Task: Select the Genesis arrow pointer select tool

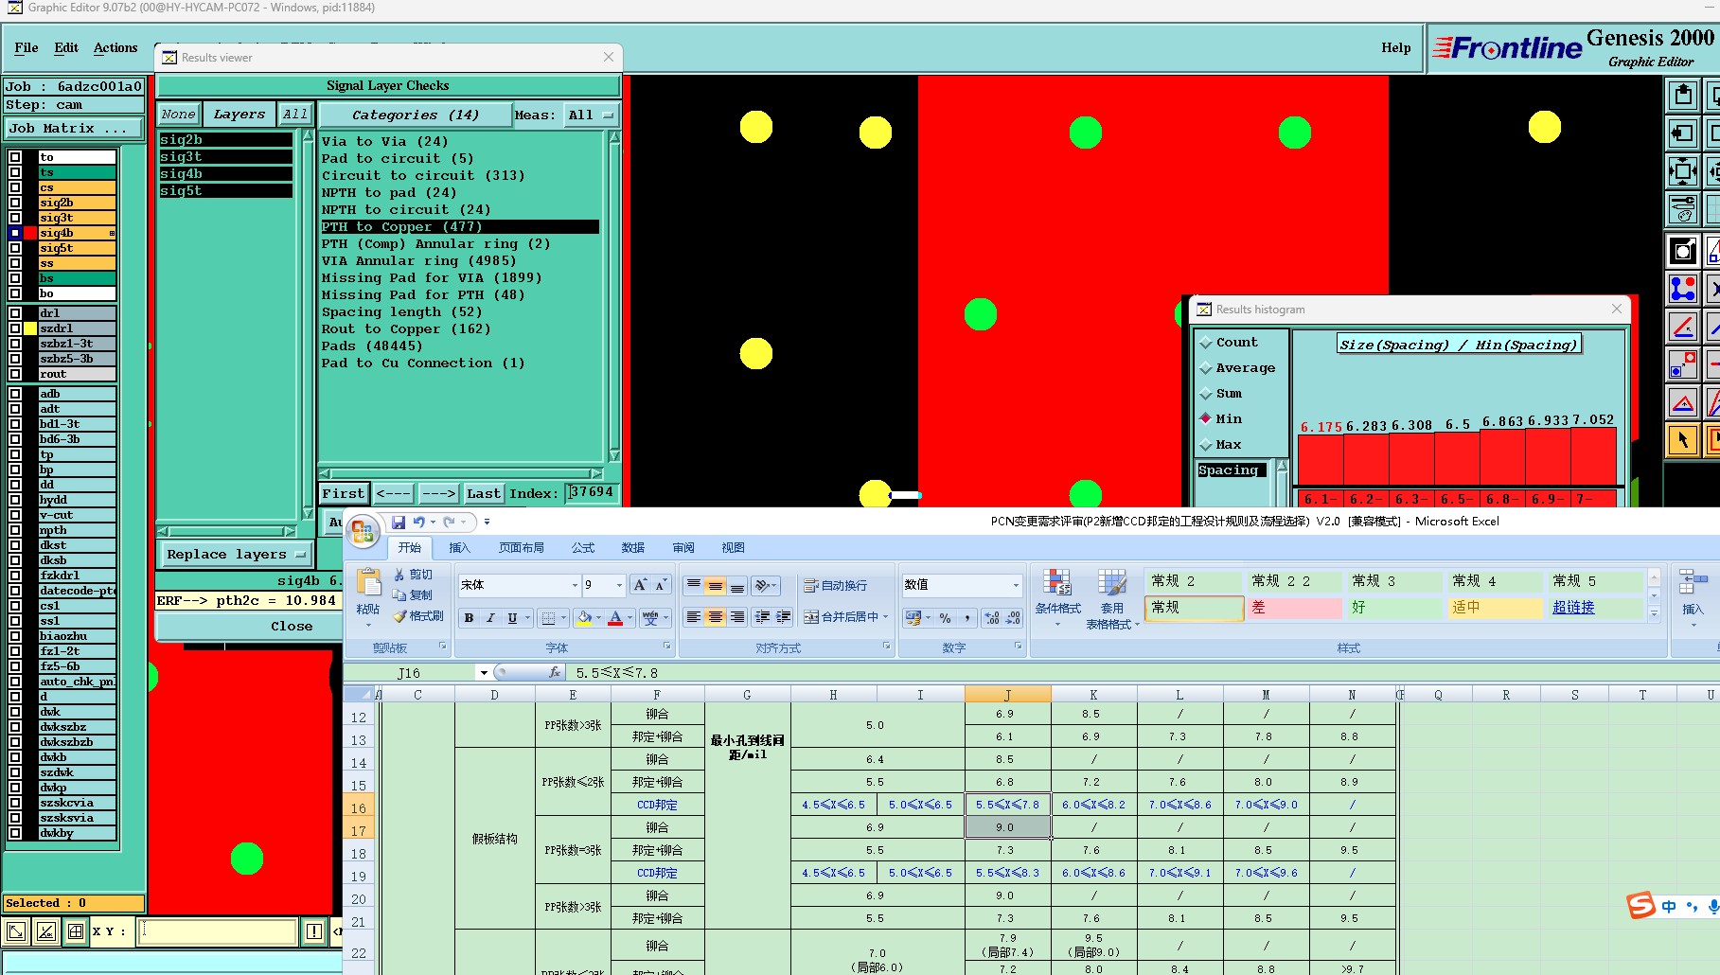Action: [x=1683, y=440]
